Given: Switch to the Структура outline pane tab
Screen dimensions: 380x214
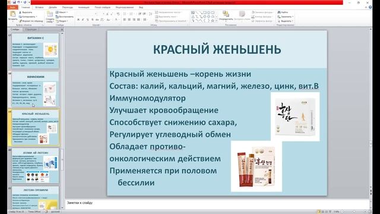Looking at the screenshot, I should point(31,29).
